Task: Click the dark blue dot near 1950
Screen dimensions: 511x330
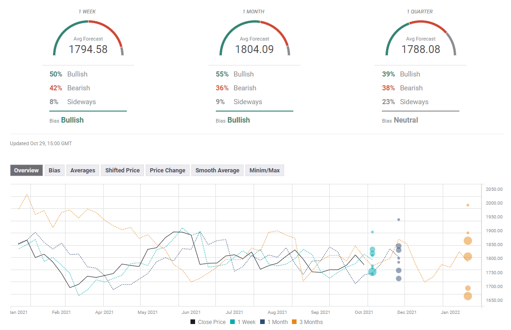Action: tap(398, 219)
